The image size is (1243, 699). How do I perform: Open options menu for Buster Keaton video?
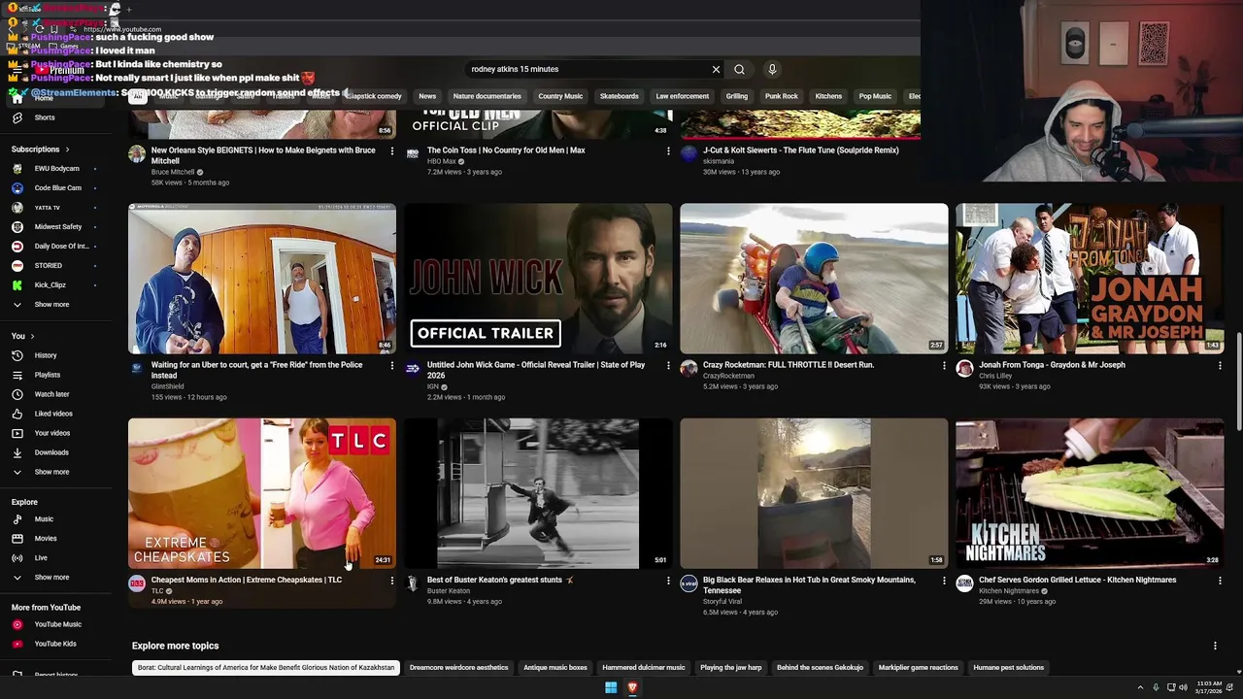coord(668,581)
